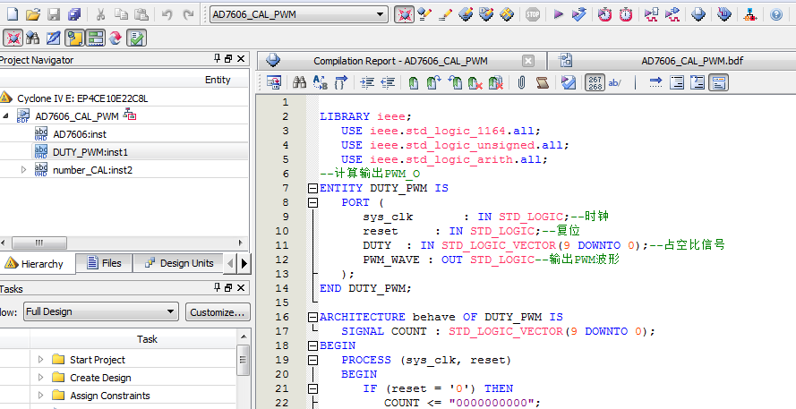Viewport: 796px width, 409px height.
Task: Select AD7606:inst in the hierarchy
Action: pos(80,133)
